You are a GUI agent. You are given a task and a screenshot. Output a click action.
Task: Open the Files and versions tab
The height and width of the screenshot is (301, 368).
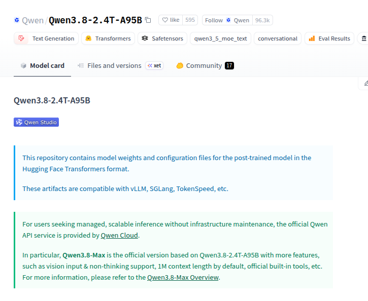tap(120, 65)
